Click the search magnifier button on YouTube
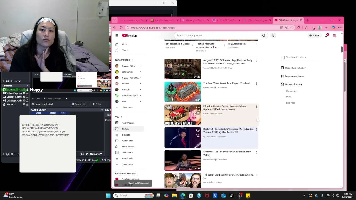This screenshot has width=356, height=200. pyautogui.click(x=264, y=36)
